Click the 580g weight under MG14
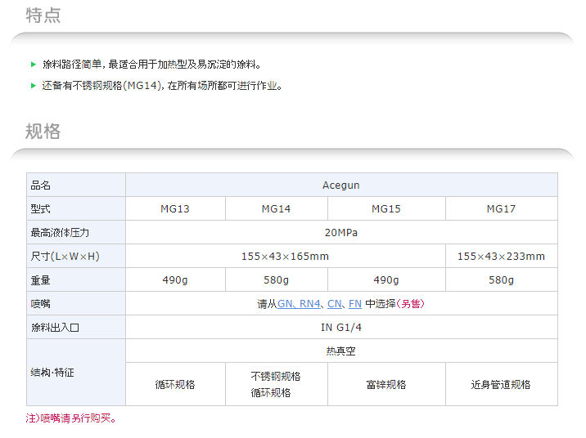The height and width of the screenshot is (438, 586). (x=276, y=279)
